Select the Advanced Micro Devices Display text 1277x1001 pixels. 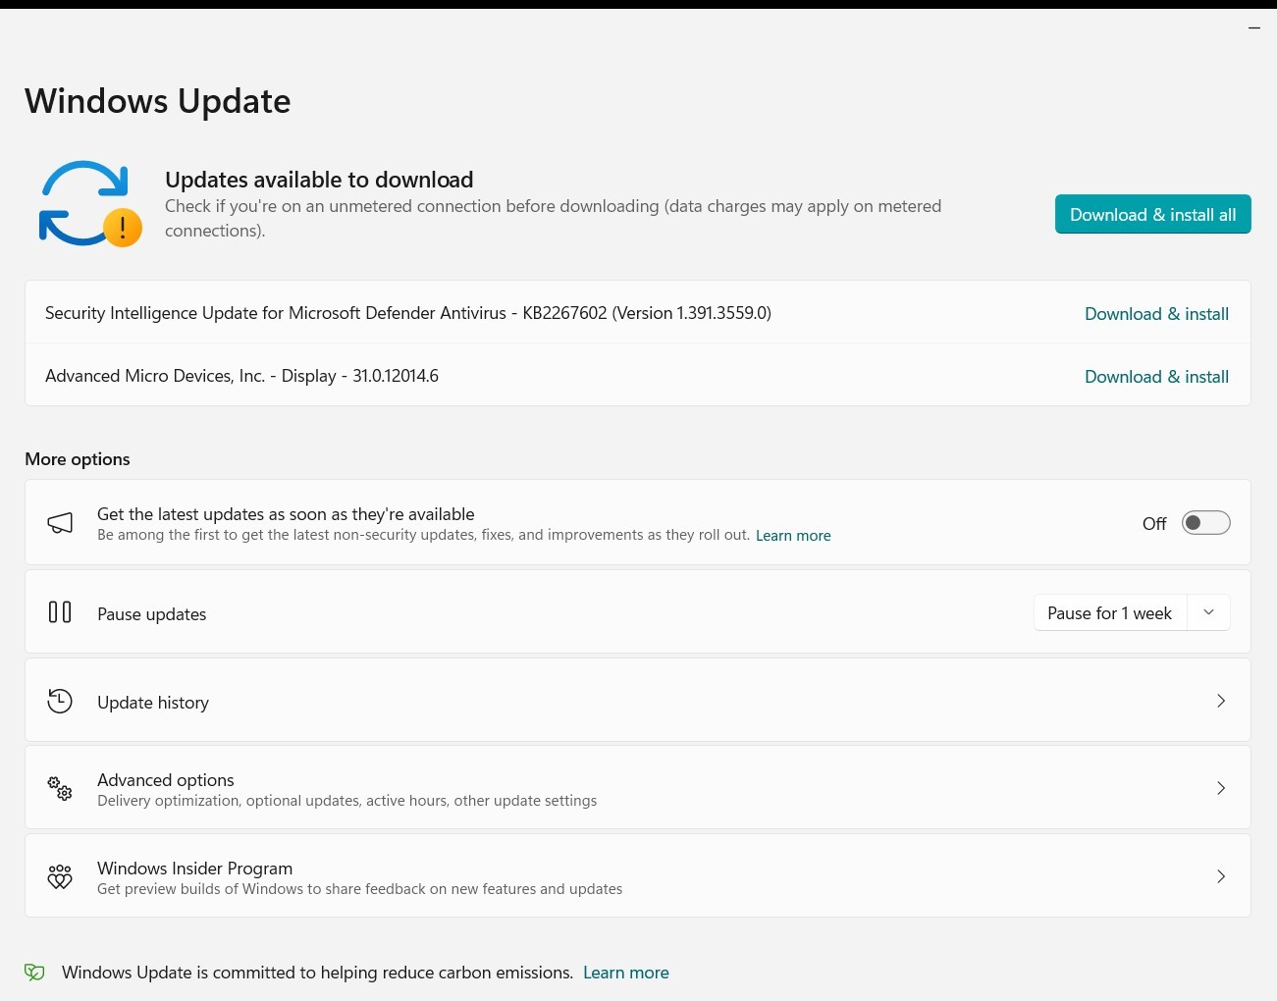241,376
